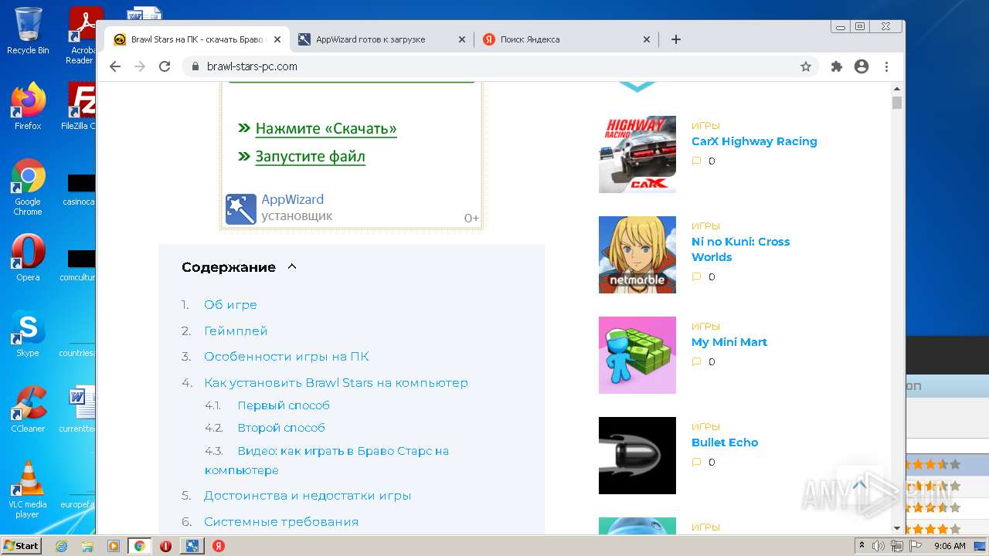Jump to Геймплей section
989x556 pixels.
(236, 331)
